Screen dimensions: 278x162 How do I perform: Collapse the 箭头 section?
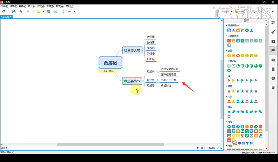tap(226, 107)
